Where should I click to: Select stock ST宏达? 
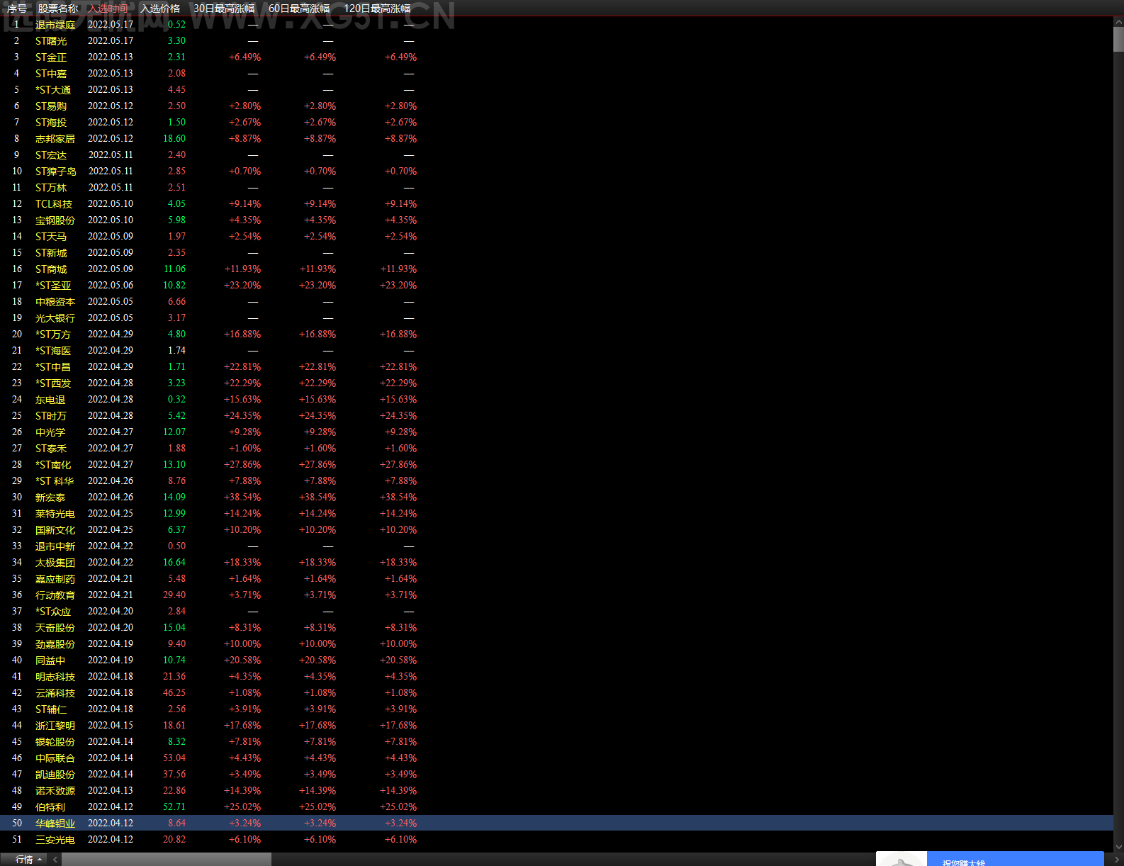[x=51, y=155]
